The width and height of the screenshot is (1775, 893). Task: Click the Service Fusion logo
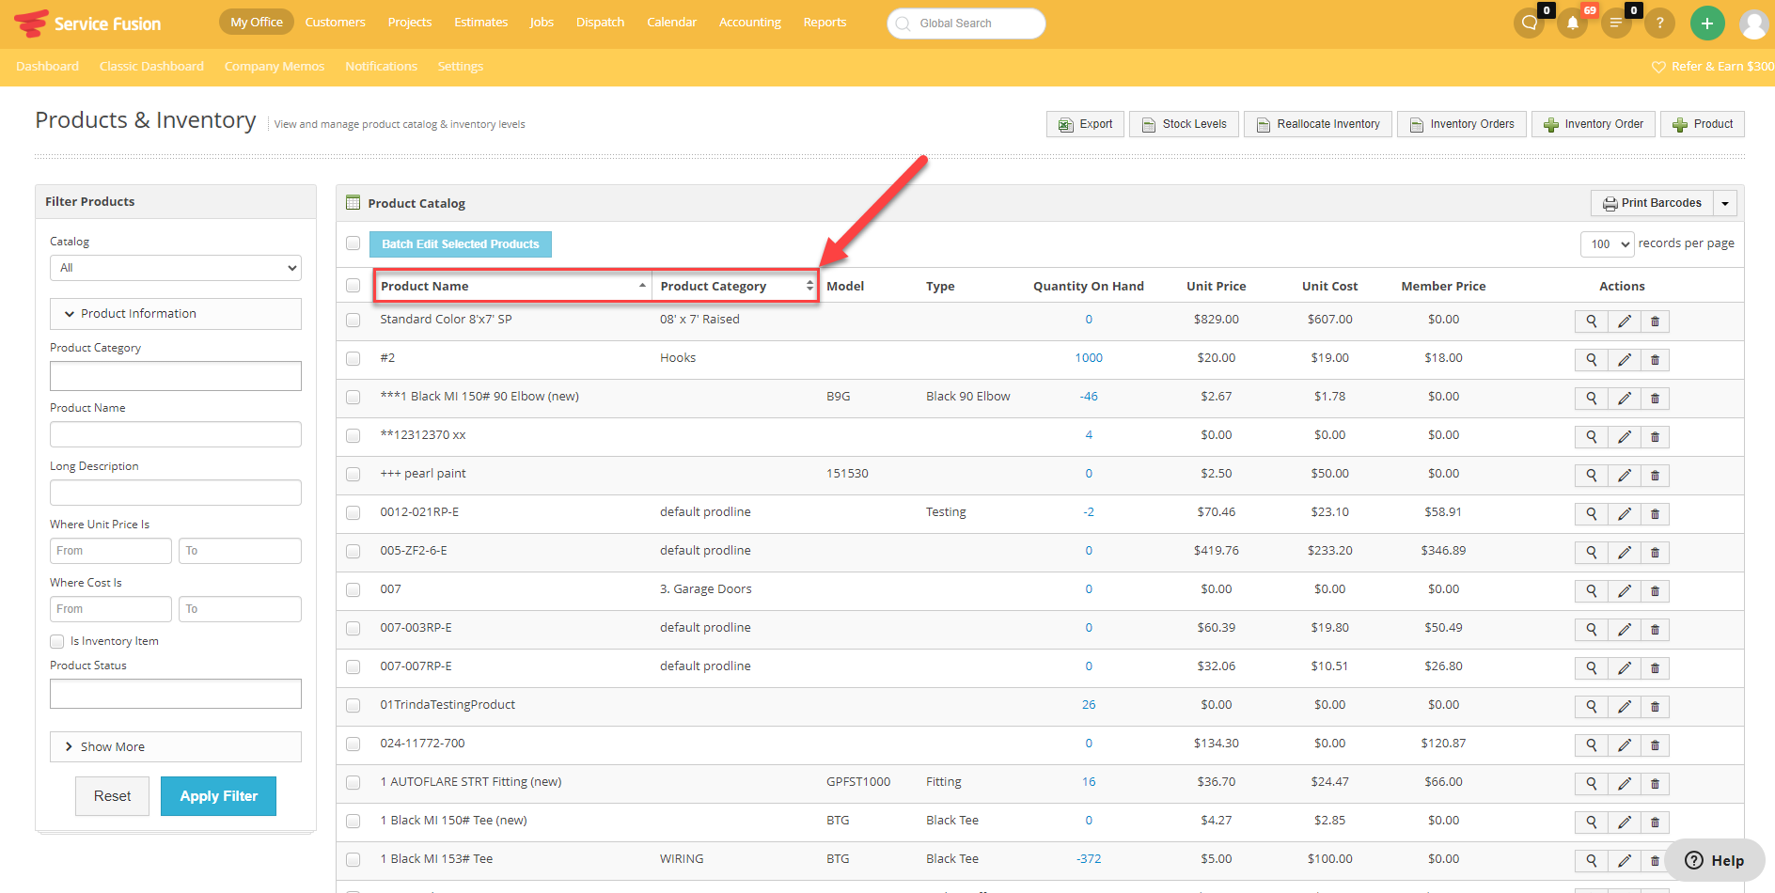pyautogui.click(x=87, y=23)
